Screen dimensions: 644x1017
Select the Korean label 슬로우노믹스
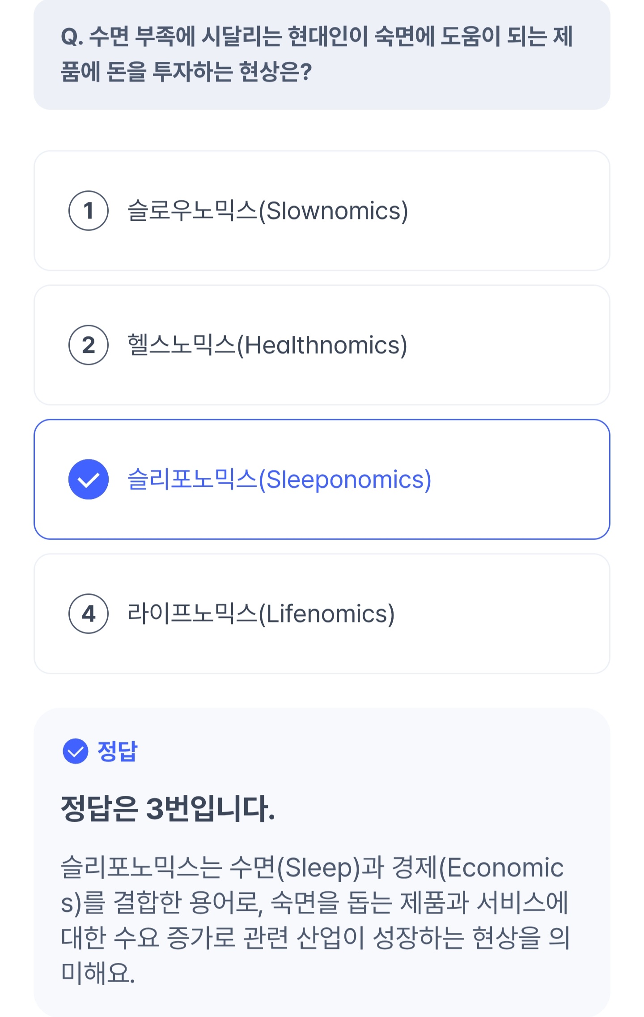point(192,210)
